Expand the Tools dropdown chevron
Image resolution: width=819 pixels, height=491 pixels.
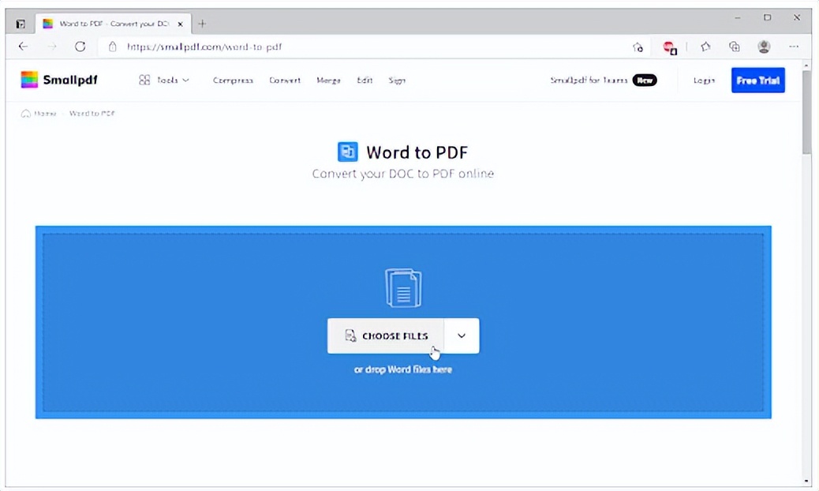[x=186, y=80]
